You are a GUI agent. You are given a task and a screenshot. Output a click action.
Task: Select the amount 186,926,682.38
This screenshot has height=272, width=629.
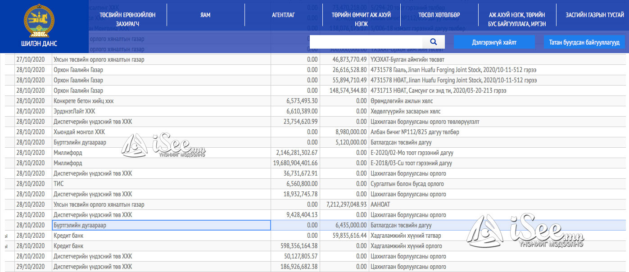coord(295,267)
